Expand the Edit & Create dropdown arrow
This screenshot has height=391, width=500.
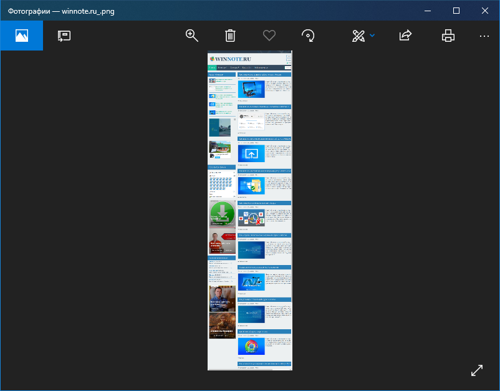(x=372, y=36)
